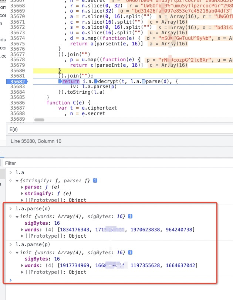The width and height of the screenshot is (233, 300).
Task: Toggle breakpoint on line 35682
Action: [17, 82]
